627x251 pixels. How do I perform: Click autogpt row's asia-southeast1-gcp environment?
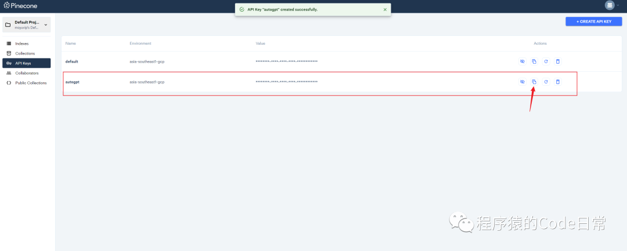[x=147, y=82]
